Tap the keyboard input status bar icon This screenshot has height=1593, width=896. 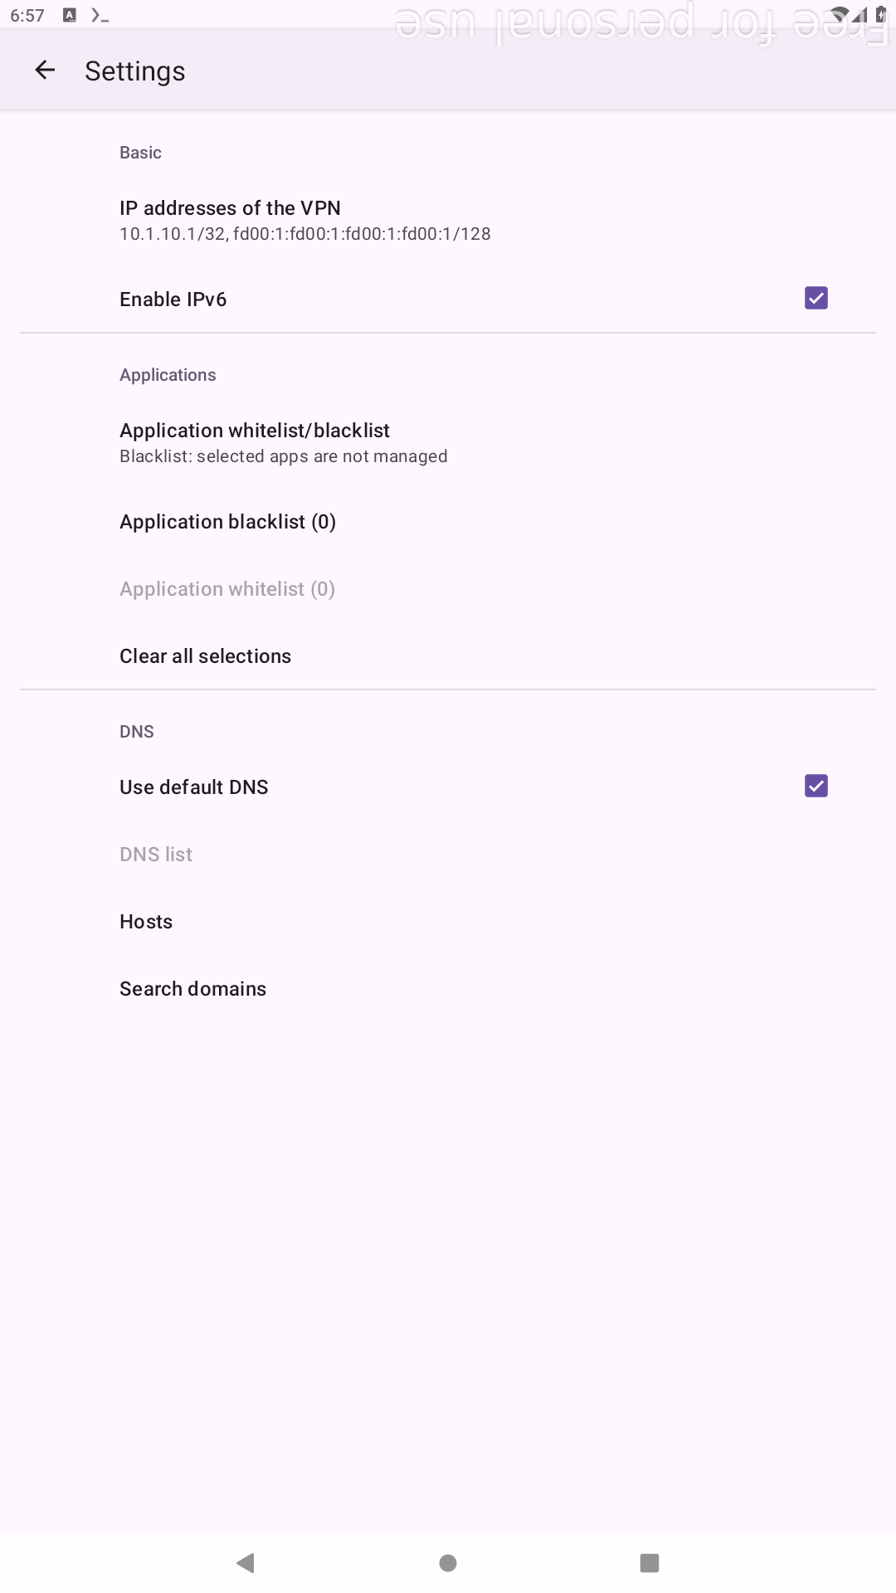pyautogui.click(x=70, y=15)
